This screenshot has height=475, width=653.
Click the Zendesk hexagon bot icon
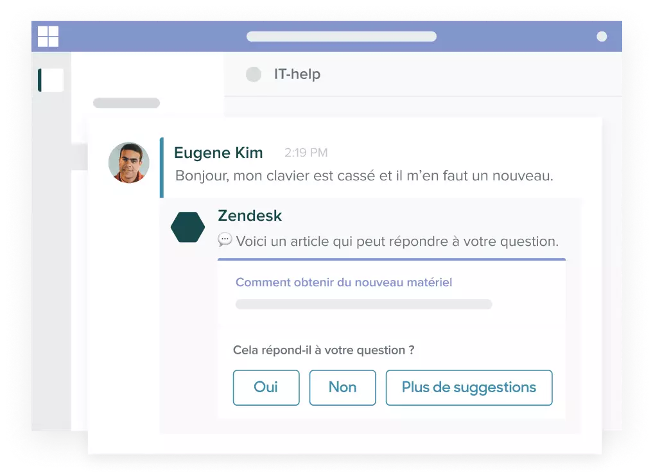click(x=188, y=227)
